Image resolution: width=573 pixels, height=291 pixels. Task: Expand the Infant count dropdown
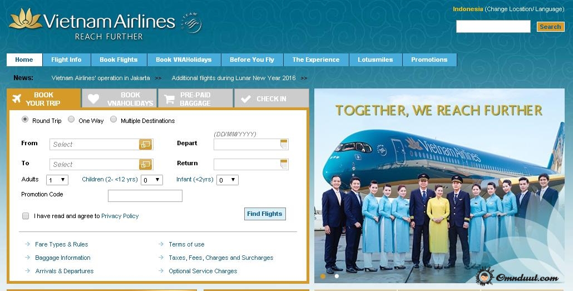click(228, 180)
